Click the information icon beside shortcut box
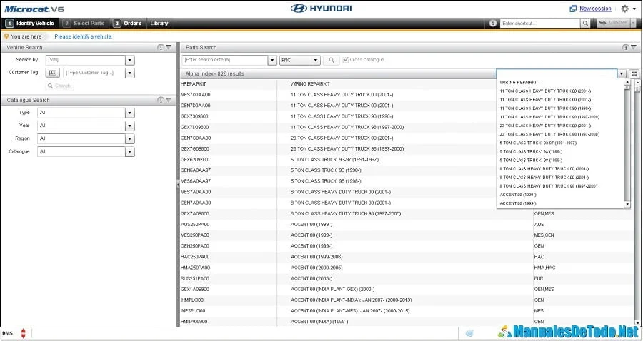 pyautogui.click(x=493, y=24)
